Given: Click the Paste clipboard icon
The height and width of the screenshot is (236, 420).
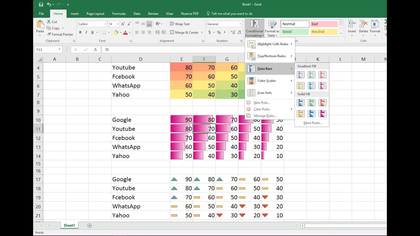Looking at the screenshot, I should tap(40, 24).
